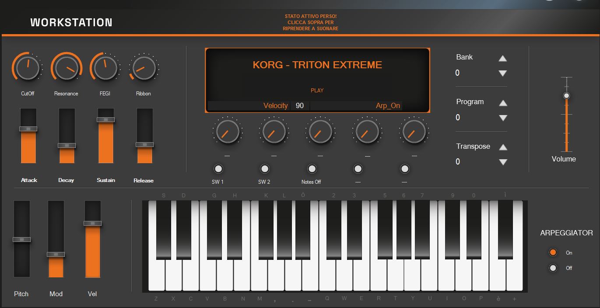This screenshot has width=600, height=308.
Task: Decrease the Program number with down arrow
Action: [x=503, y=118]
